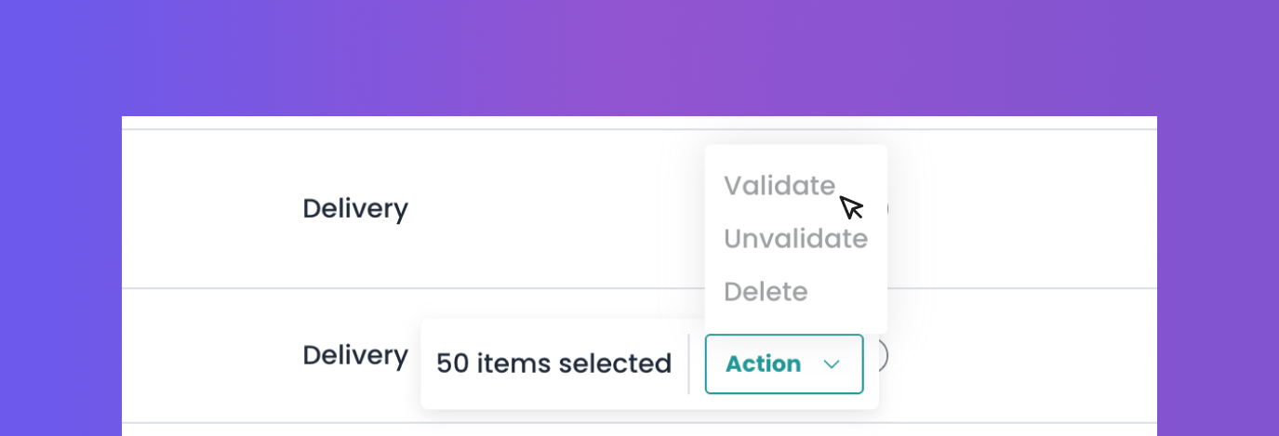This screenshot has height=436, width=1279.
Task: Choose Validate from the action menu
Action: point(779,186)
